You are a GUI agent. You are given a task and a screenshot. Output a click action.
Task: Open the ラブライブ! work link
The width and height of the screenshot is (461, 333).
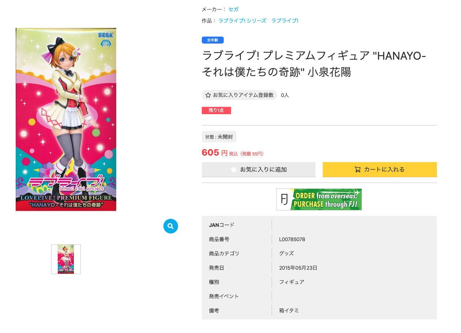[285, 21]
